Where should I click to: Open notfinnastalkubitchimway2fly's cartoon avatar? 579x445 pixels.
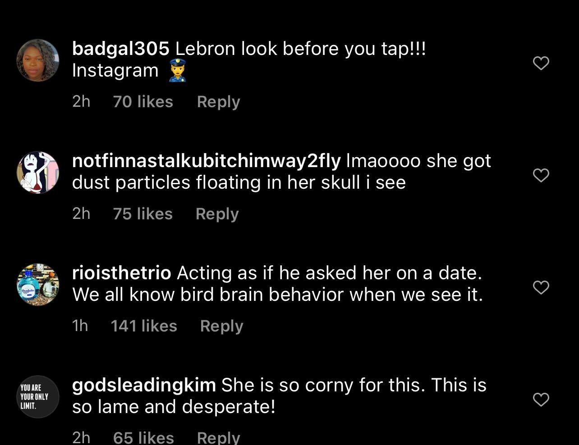coord(38,173)
